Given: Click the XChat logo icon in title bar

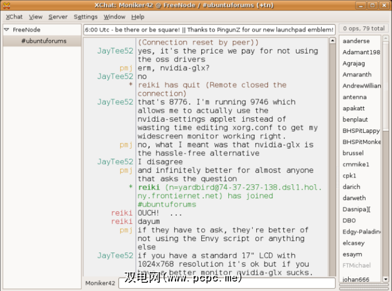Looking at the screenshot, I should [7, 5].
